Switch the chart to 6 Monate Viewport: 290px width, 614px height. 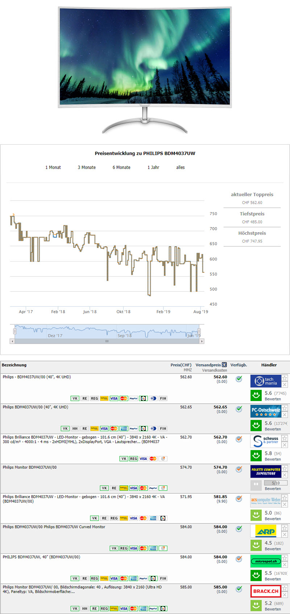click(x=121, y=167)
